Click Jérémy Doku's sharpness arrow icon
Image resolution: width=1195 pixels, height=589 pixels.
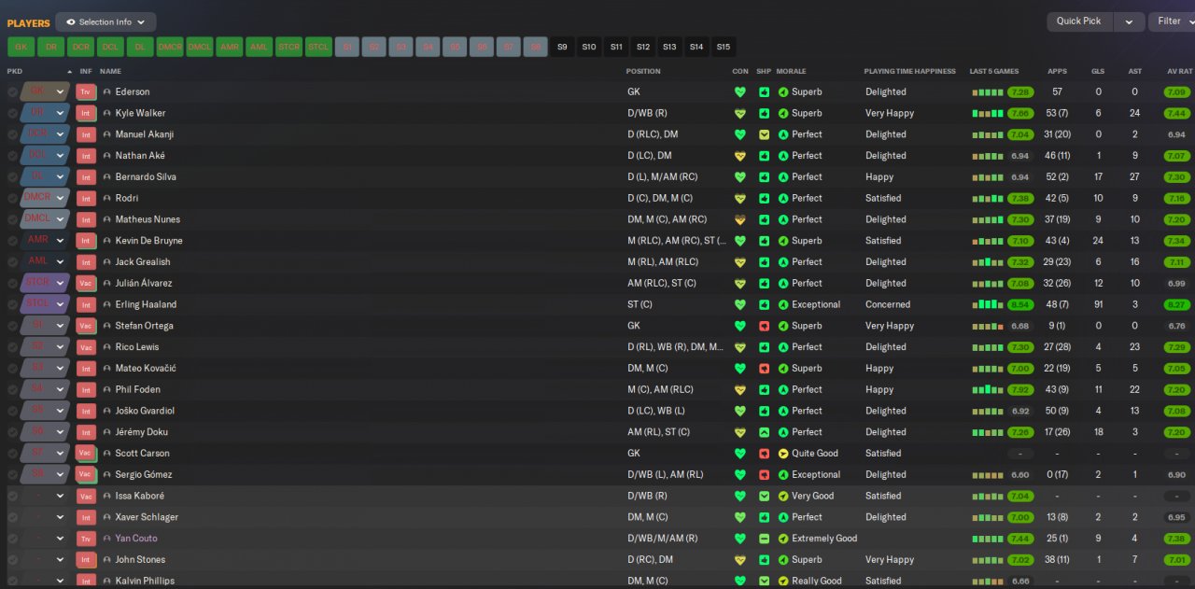764,432
